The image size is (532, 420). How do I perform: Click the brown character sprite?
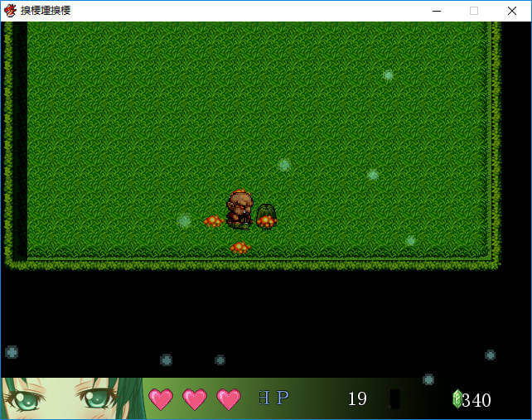point(239,207)
